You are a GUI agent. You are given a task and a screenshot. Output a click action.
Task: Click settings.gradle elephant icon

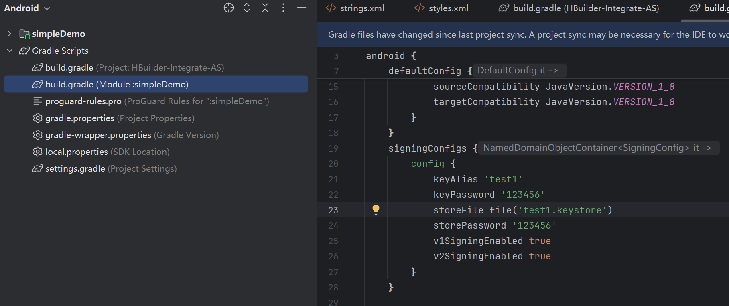(38, 168)
